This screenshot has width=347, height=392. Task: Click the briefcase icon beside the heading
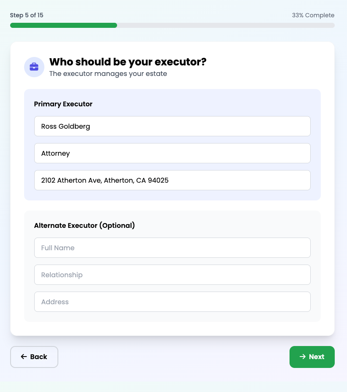(x=34, y=67)
